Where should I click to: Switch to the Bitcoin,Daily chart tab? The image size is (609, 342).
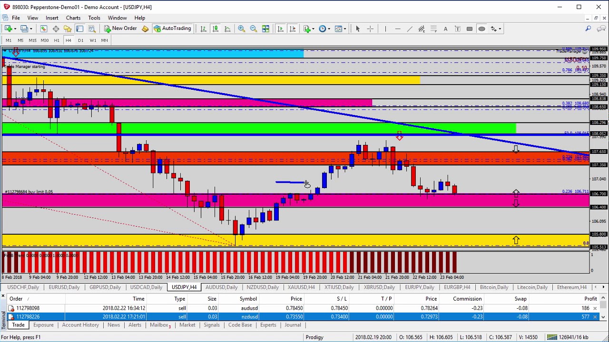pos(494,287)
